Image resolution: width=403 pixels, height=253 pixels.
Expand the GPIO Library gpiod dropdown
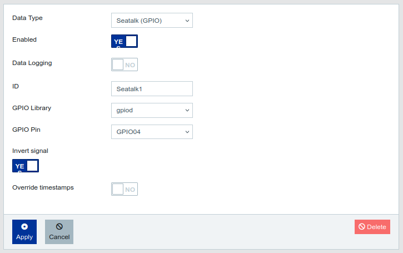tap(152, 110)
